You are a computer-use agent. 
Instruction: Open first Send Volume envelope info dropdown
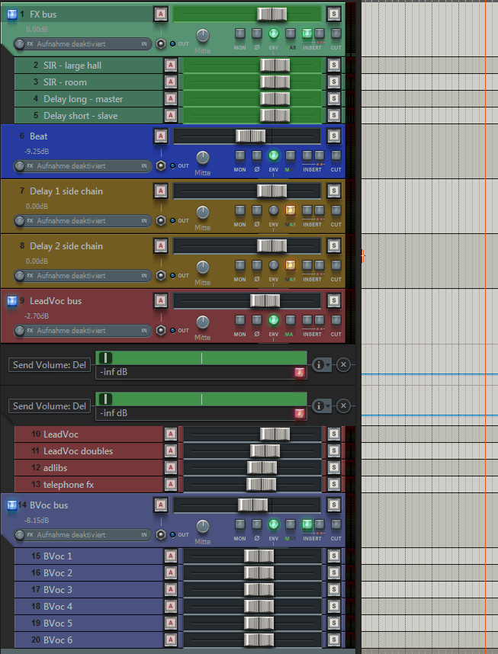(x=322, y=365)
